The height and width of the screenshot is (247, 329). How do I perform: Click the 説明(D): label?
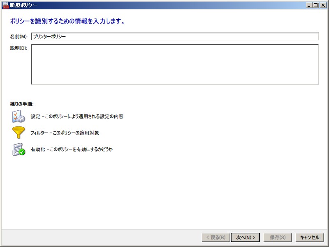(19, 48)
